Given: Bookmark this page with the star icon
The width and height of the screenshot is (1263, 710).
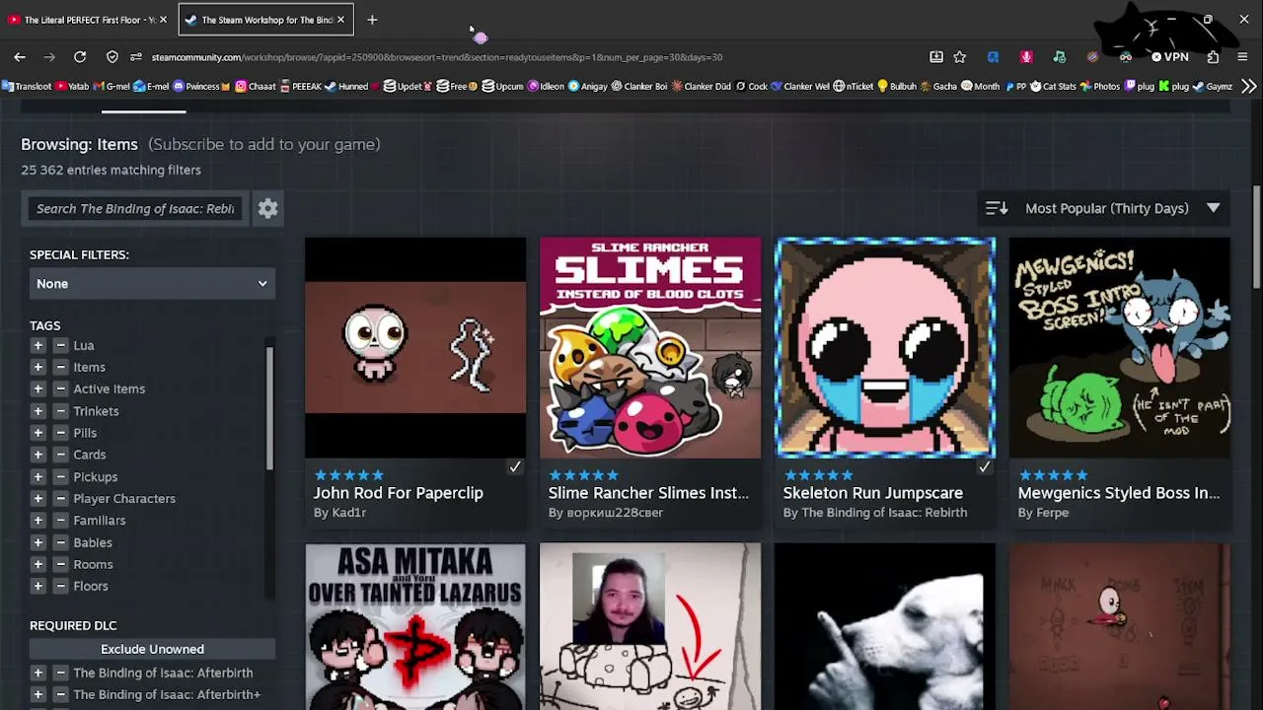Looking at the screenshot, I should pyautogui.click(x=959, y=57).
